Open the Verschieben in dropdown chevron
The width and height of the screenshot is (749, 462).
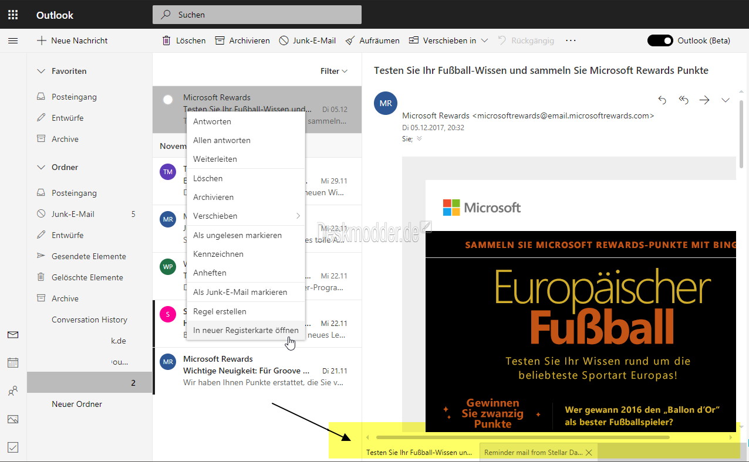click(x=484, y=40)
